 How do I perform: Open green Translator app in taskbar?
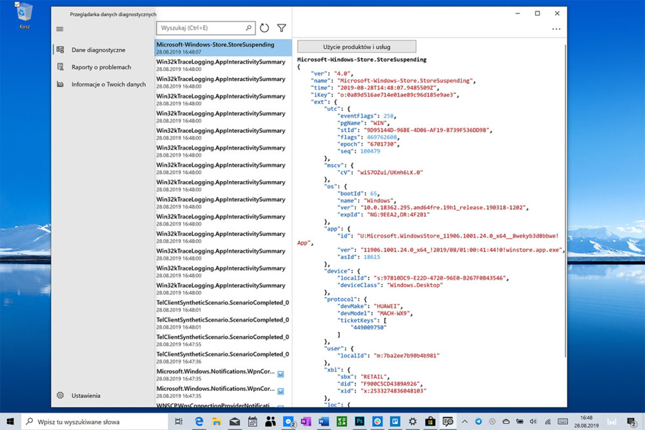click(x=341, y=422)
